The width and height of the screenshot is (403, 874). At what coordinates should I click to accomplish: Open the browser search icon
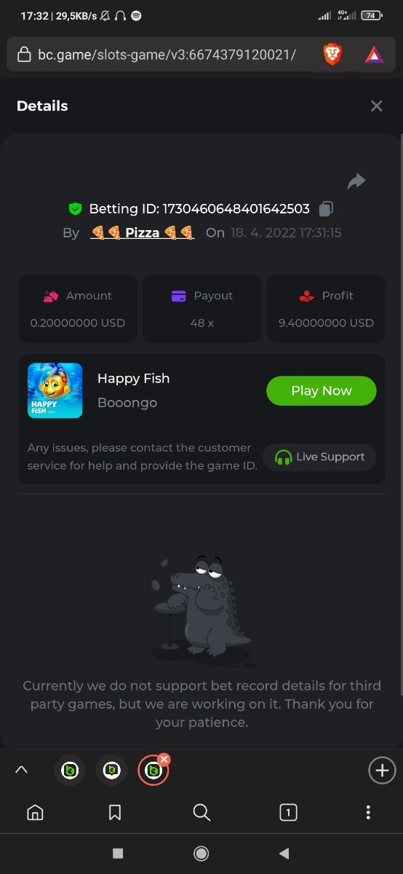click(201, 813)
